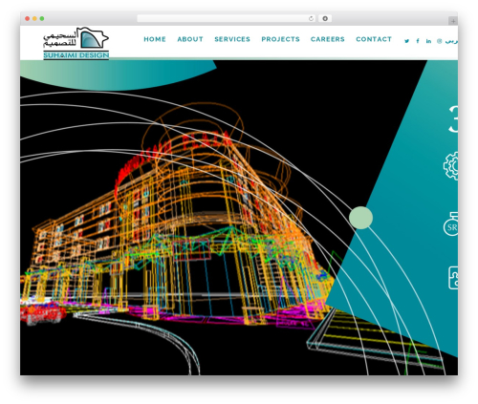
Task: Open the Instagram social link
Action: click(439, 41)
